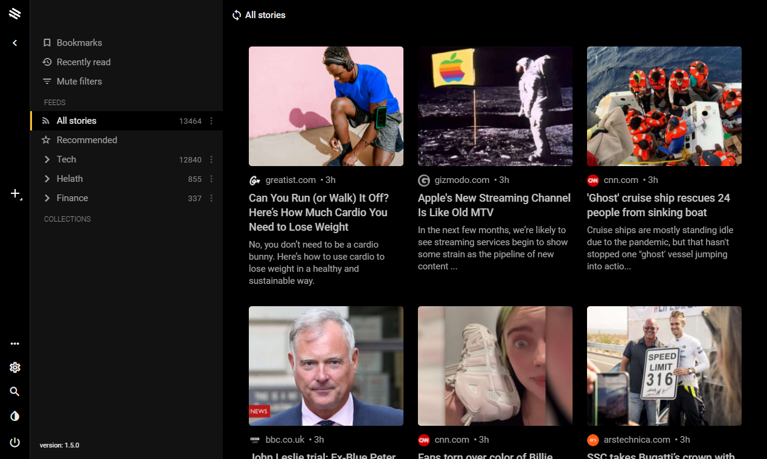The height and width of the screenshot is (459, 767).
Task: Click the Speed Limit 316 sign thumbnail
Action: 664,366
